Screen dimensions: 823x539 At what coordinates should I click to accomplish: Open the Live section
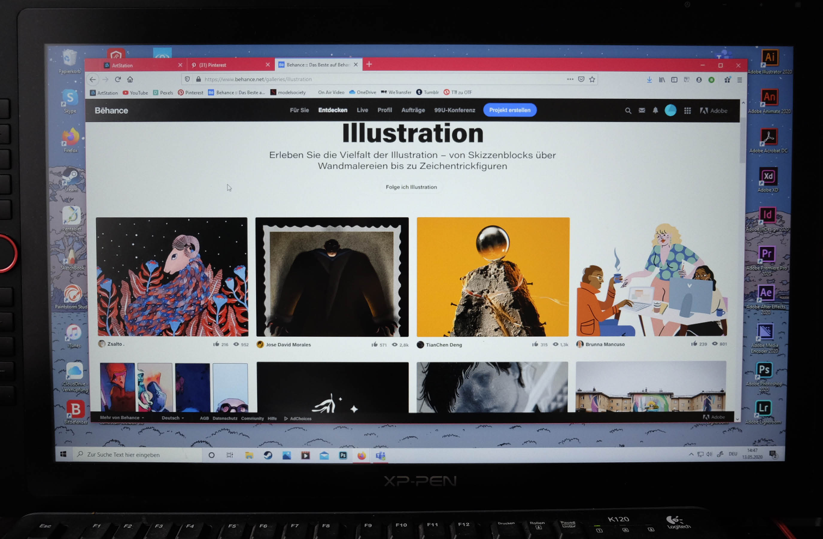362,110
